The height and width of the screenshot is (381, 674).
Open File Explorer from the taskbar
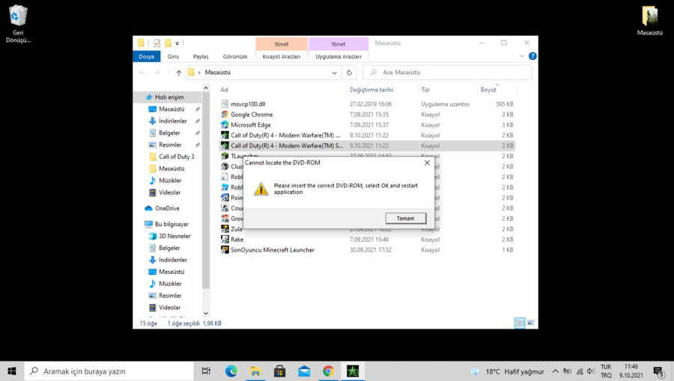click(255, 371)
